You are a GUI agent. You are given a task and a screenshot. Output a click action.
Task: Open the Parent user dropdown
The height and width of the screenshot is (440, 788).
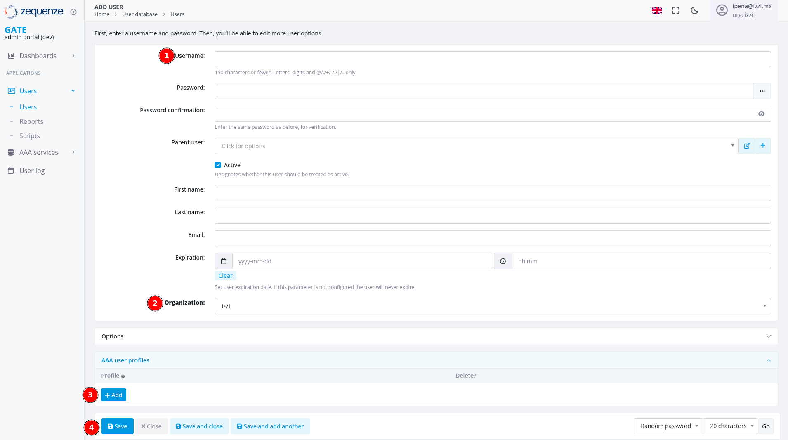(476, 146)
